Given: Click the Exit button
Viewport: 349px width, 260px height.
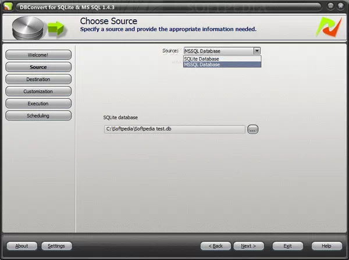Looking at the screenshot, I should tap(288, 246).
